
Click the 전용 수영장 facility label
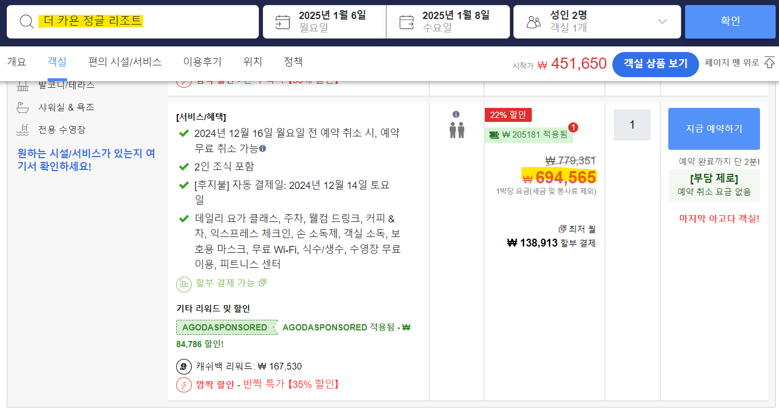coord(62,130)
